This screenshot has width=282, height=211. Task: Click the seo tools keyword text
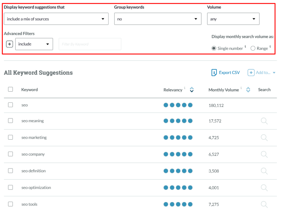(29, 204)
